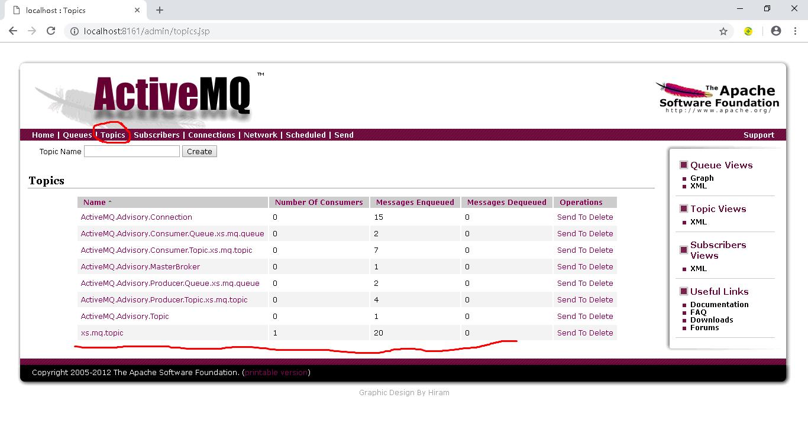Go back using browser back arrow
This screenshot has width=808, height=430.
coord(13,31)
